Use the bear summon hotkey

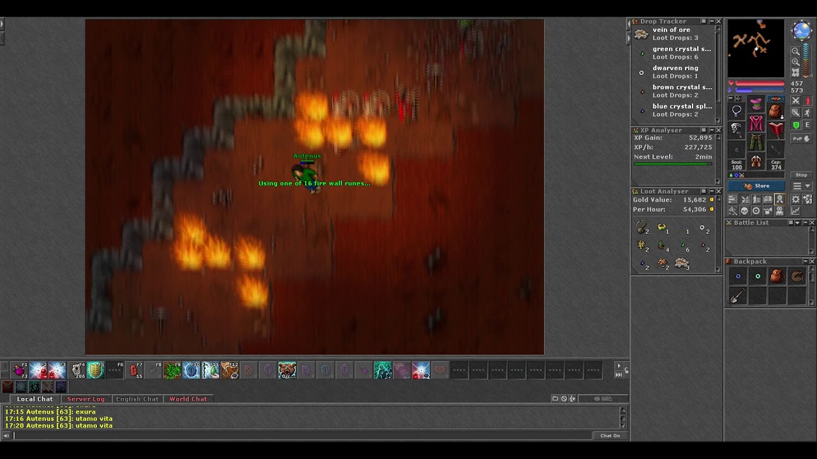point(287,370)
